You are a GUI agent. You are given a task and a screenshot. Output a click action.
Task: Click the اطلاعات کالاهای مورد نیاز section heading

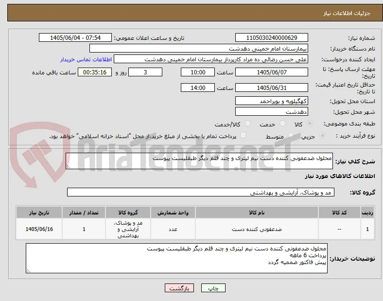(340, 176)
